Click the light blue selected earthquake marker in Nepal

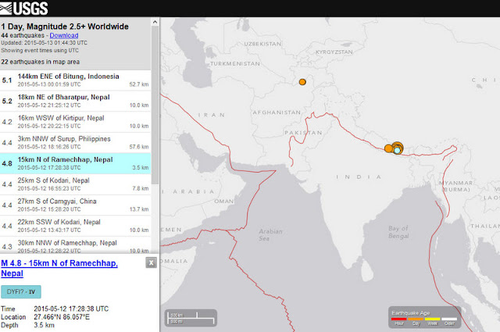pos(397,150)
